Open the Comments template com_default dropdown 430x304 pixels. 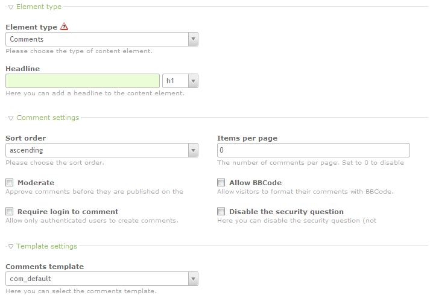[102, 279]
